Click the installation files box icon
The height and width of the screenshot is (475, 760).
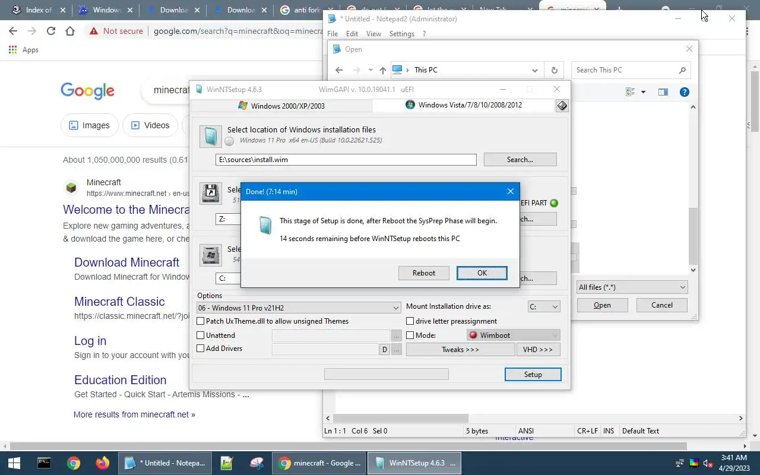coord(211,137)
